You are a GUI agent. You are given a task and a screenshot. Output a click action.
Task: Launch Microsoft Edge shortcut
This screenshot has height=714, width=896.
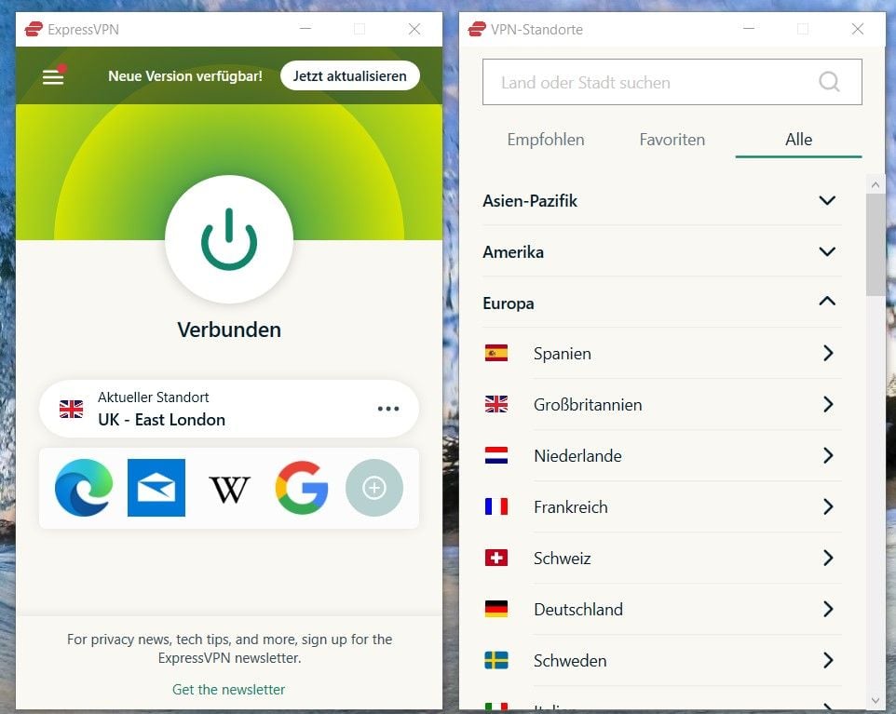[x=84, y=487]
